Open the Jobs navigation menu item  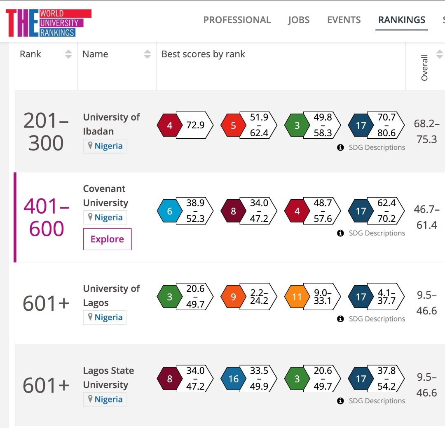click(298, 20)
